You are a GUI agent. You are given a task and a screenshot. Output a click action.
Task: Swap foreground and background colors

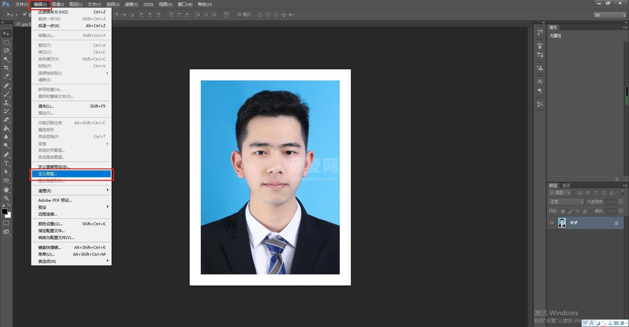(x=9, y=205)
